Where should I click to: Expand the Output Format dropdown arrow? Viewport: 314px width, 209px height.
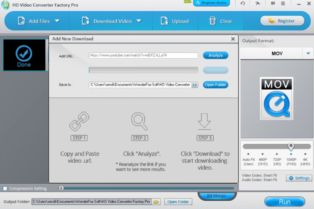pyautogui.click(x=308, y=53)
